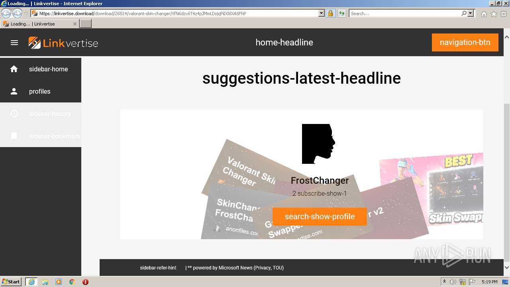This screenshot has height=287, width=510.
Task: Open profiles menu item
Action: (x=41, y=91)
